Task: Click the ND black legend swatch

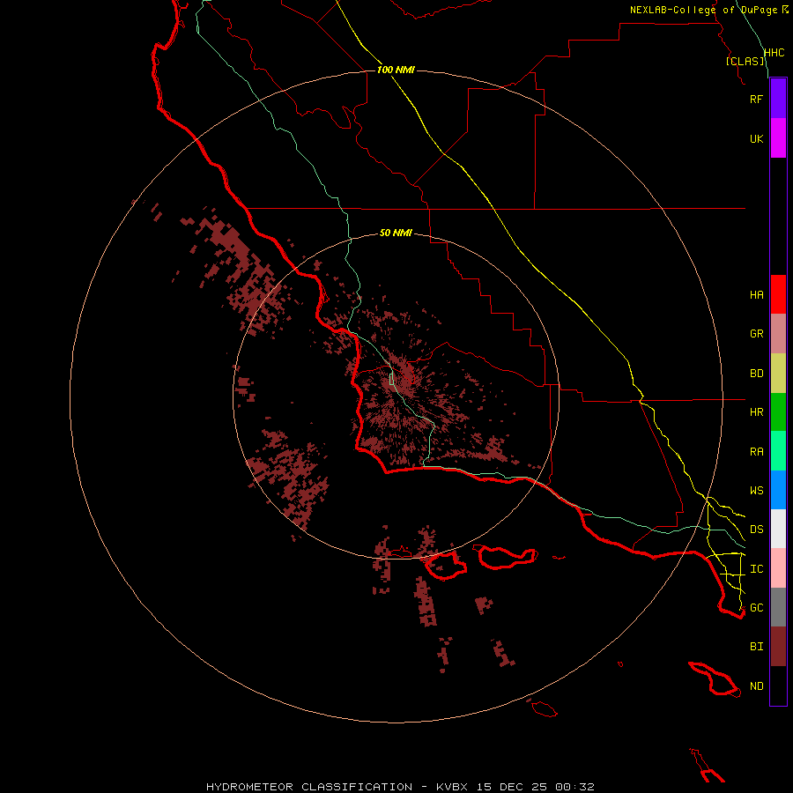Action: pos(778,686)
